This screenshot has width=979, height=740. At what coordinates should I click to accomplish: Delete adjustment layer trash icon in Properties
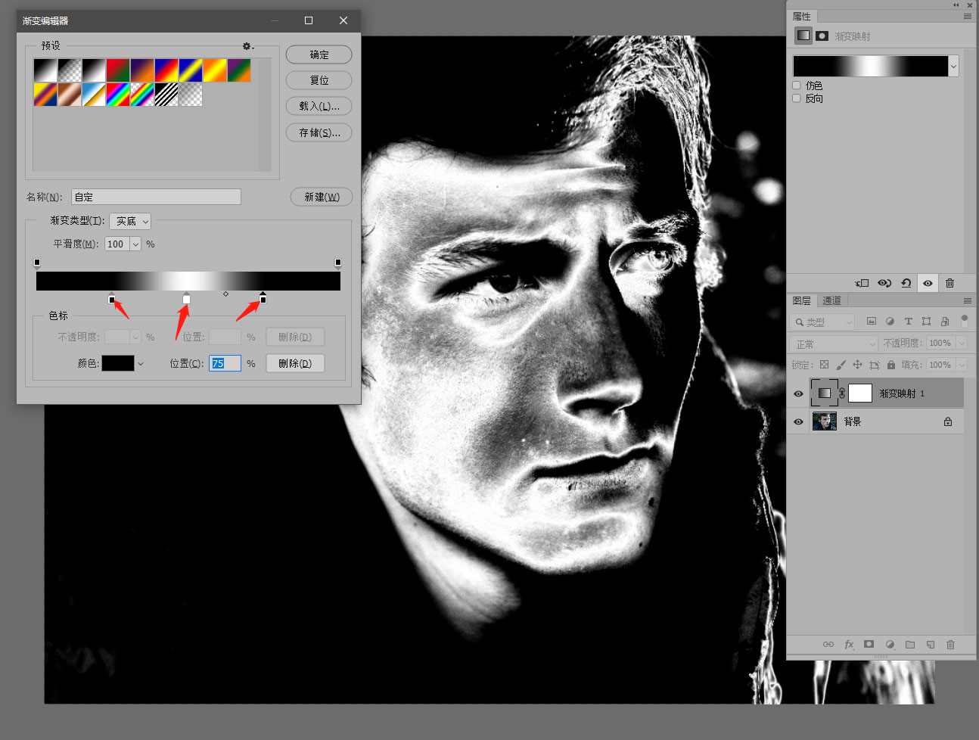949,283
